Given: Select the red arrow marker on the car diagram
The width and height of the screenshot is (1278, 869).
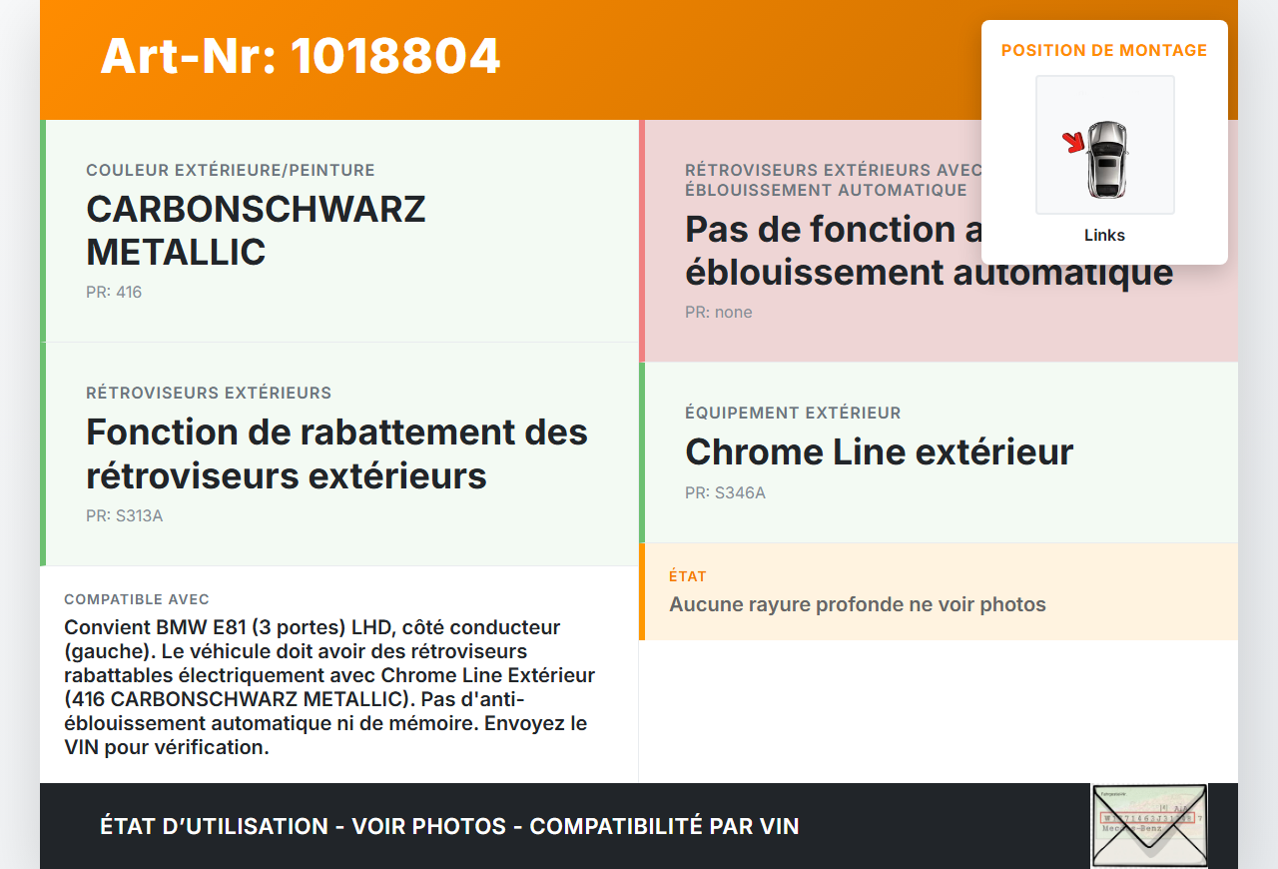Looking at the screenshot, I should [x=1073, y=143].
